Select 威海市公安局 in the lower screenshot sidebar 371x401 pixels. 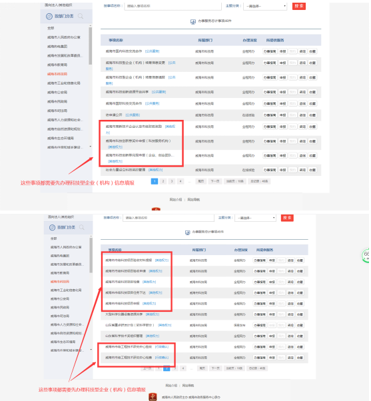coord(60,298)
